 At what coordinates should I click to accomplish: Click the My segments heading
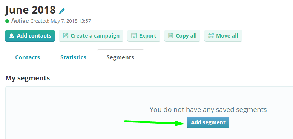point(28,78)
